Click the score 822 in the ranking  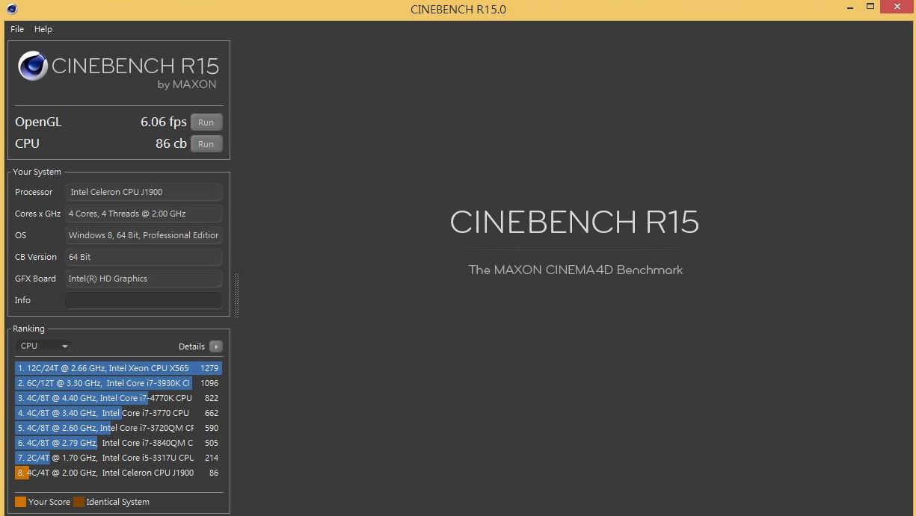[212, 398]
